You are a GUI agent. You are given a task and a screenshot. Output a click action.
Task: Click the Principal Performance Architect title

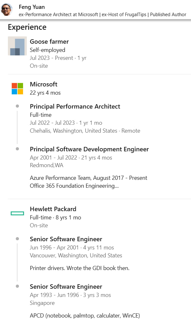click(75, 106)
